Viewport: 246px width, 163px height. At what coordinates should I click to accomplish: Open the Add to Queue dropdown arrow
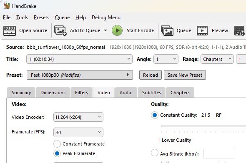click(x=105, y=30)
